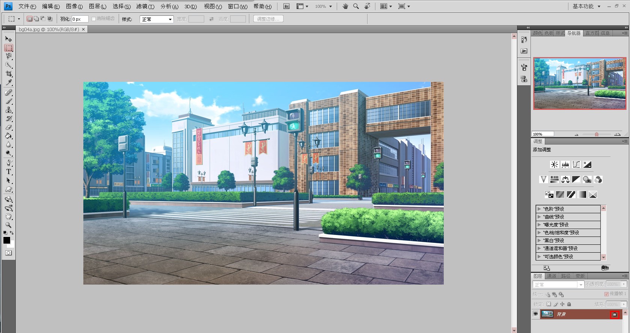Screen dimensions: 630x333
Task: Select the Crop tool
Action: pyautogui.click(x=8, y=74)
